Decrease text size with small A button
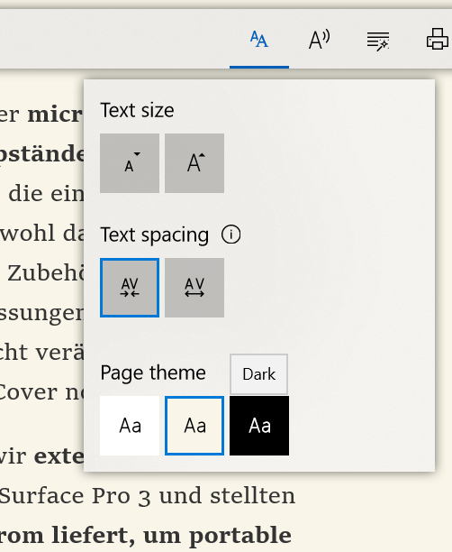452x552 pixels. pyautogui.click(x=130, y=163)
